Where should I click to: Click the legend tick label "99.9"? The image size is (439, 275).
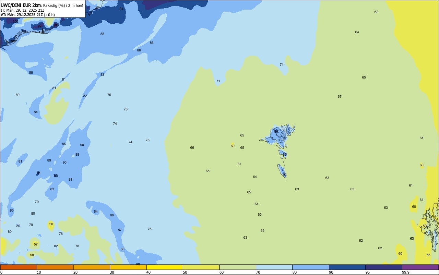click(x=406, y=272)
